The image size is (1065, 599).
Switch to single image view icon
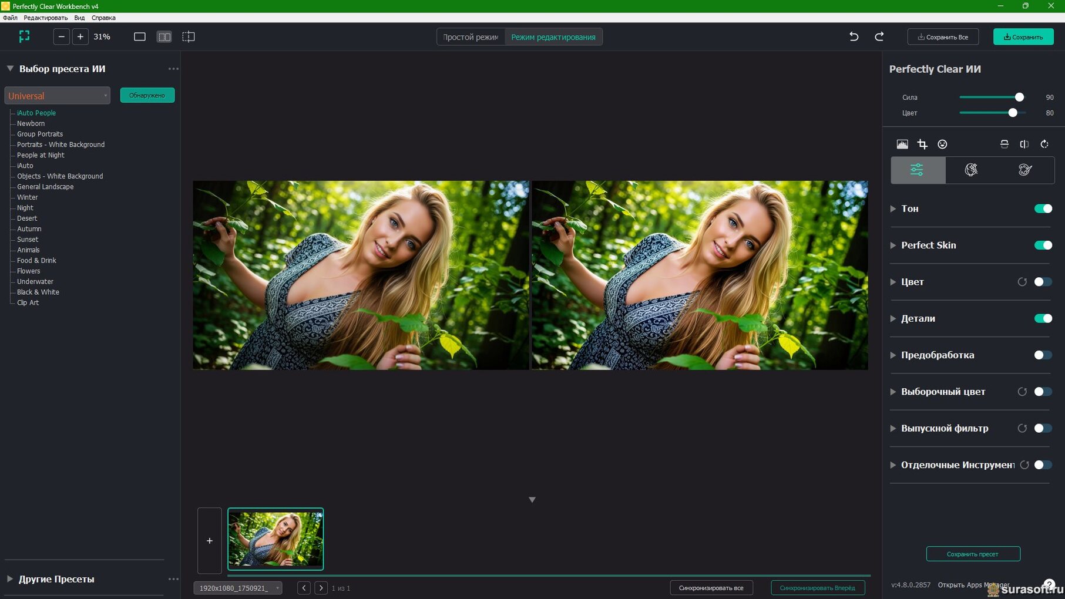point(140,37)
